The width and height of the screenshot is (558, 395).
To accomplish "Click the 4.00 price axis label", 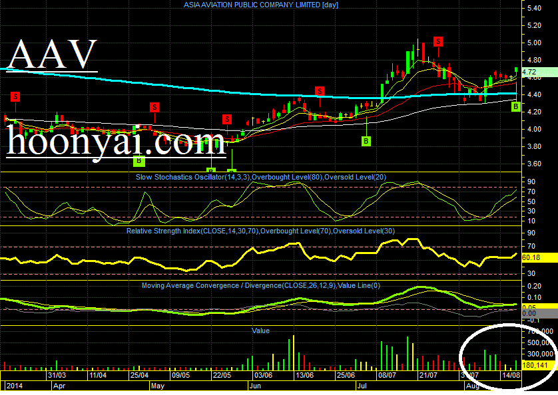I will (x=534, y=130).
